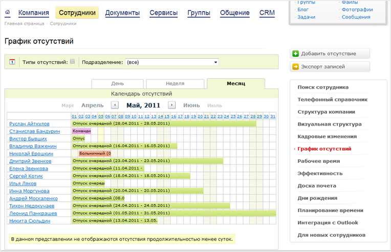Select the Месяц tab

236,84
